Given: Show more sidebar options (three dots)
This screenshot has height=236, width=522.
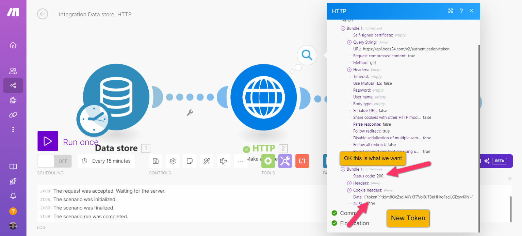Looking at the screenshot, I should 13,129.
